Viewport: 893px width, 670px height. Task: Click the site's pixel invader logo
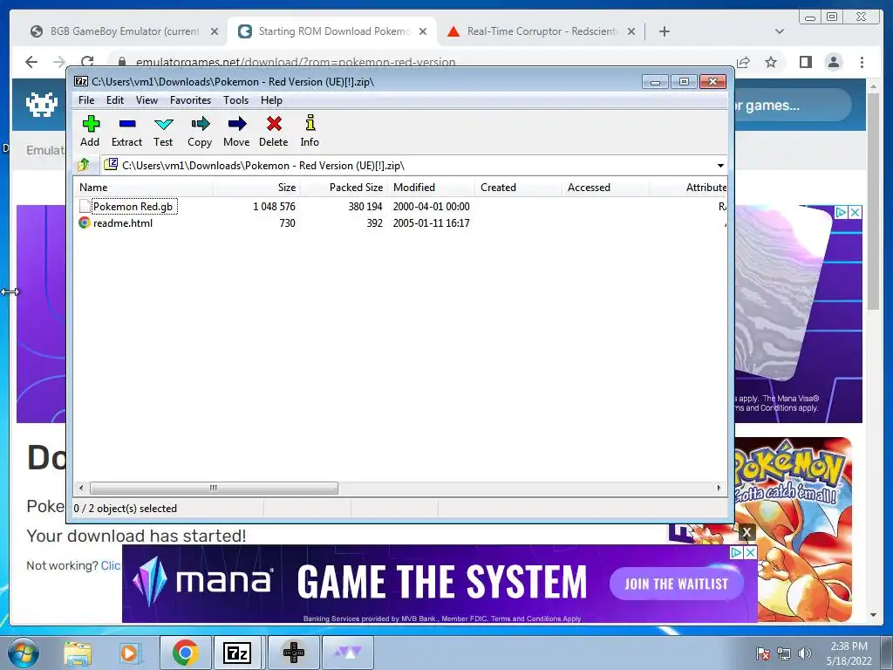[x=42, y=105]
